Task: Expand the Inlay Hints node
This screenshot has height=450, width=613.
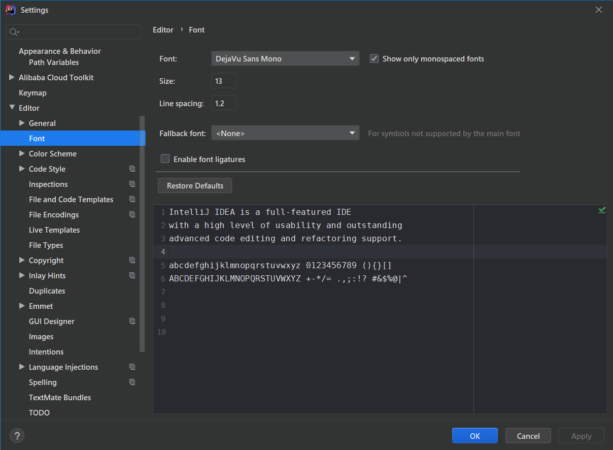Action: [22, 275]
